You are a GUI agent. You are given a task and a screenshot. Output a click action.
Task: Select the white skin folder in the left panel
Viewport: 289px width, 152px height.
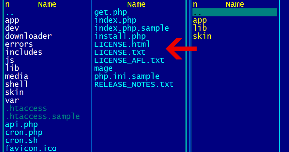[x=14, y=92]
